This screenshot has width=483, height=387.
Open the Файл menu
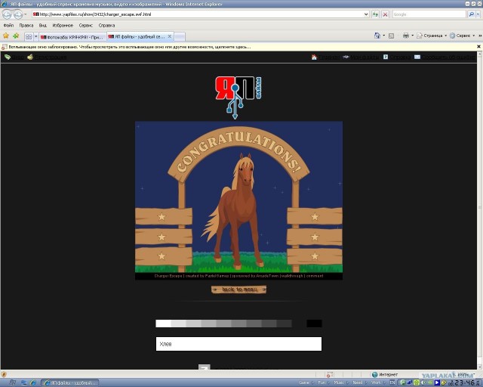(x=8, y=25)
